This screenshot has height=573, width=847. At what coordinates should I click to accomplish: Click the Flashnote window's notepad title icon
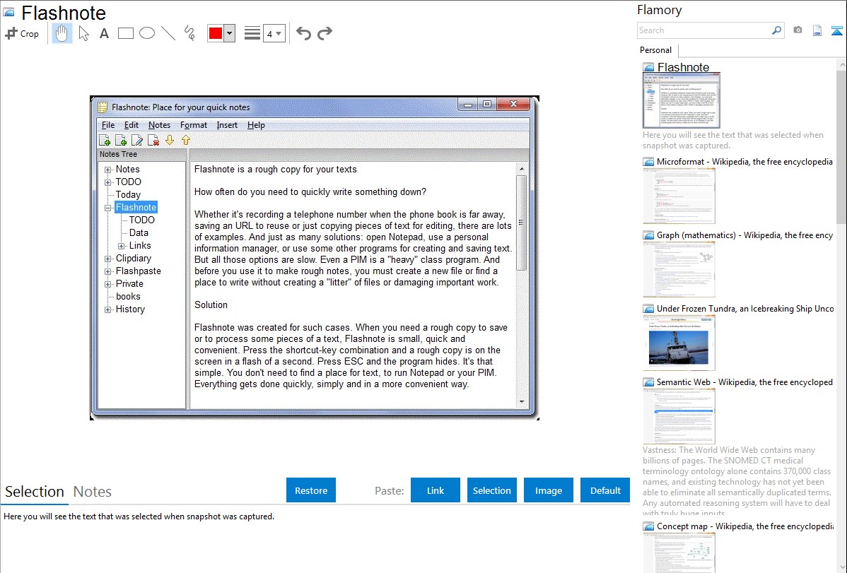103,107
